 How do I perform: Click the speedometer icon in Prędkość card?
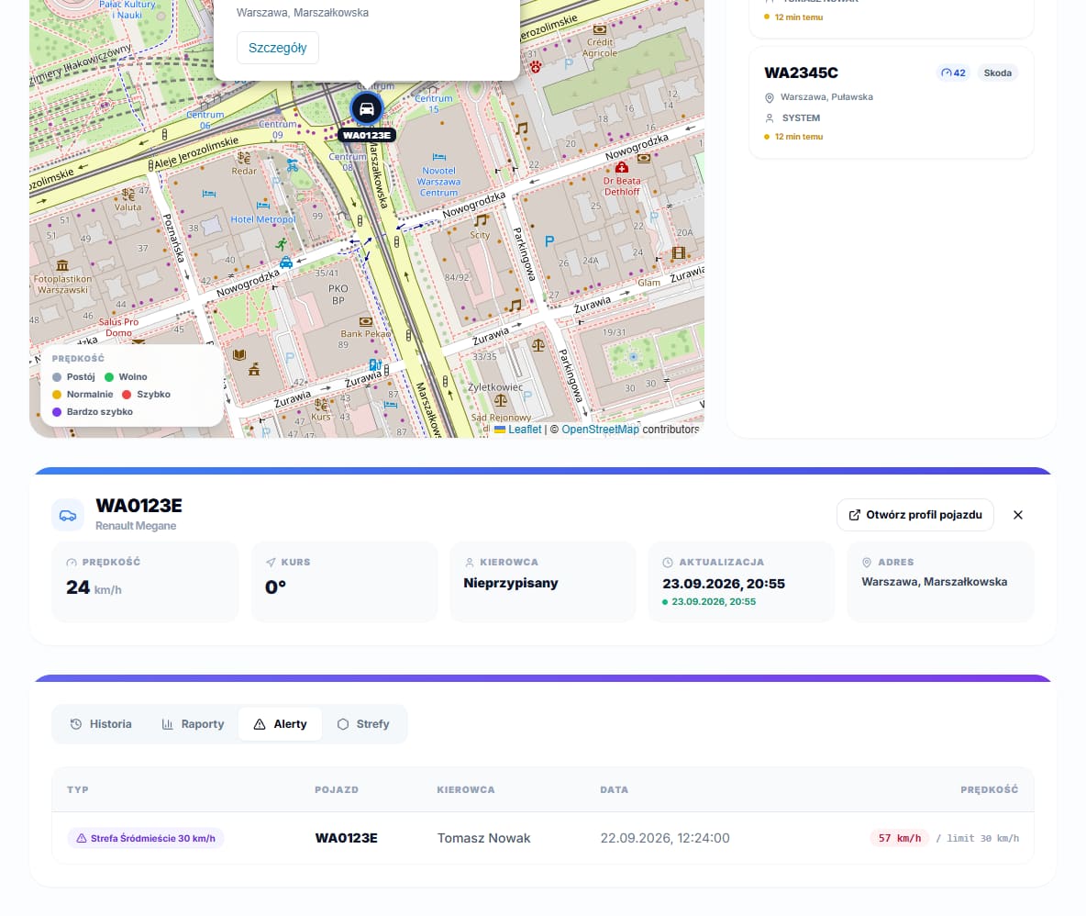(x=72, y=563)
